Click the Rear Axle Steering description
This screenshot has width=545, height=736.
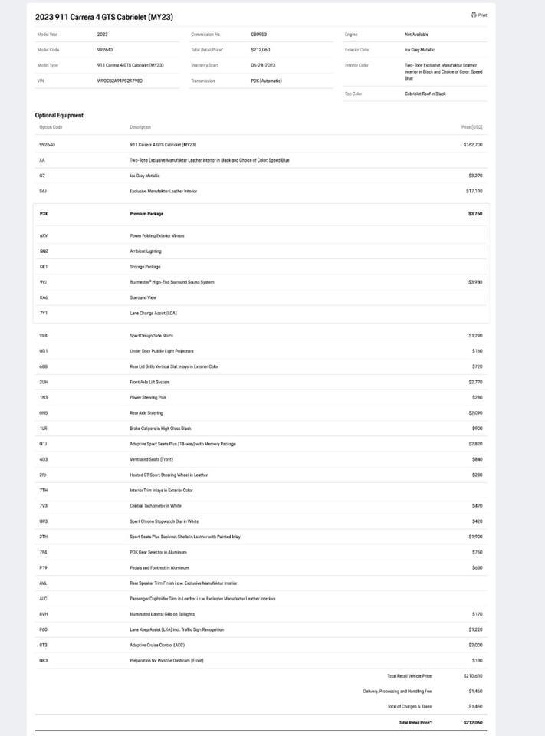tap(146, 413)
